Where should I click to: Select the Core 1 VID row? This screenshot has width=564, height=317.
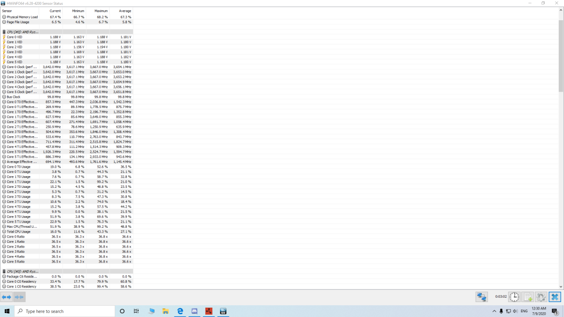67,42
